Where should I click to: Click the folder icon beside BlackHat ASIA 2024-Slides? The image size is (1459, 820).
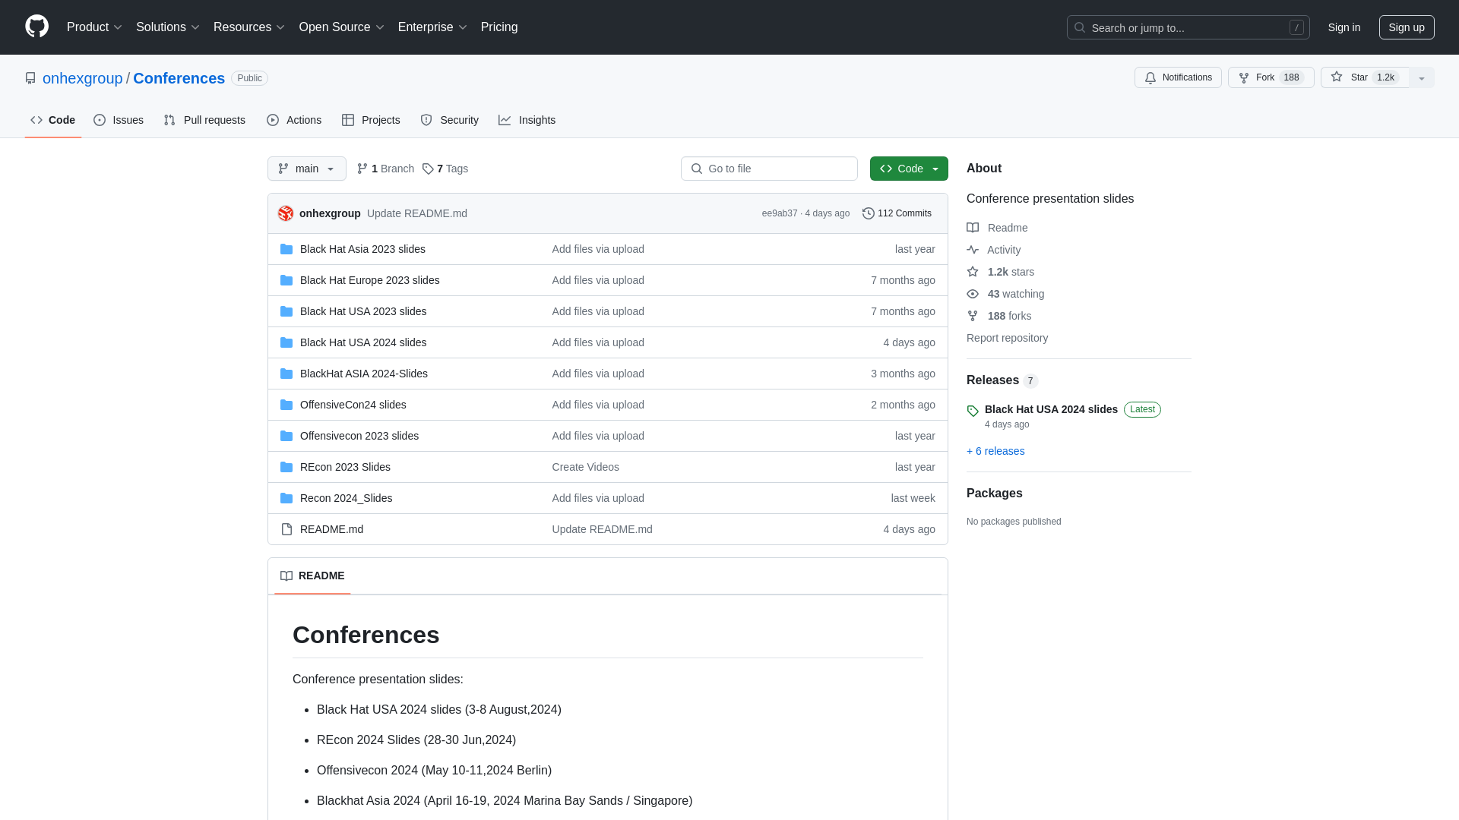click(286, 374)
